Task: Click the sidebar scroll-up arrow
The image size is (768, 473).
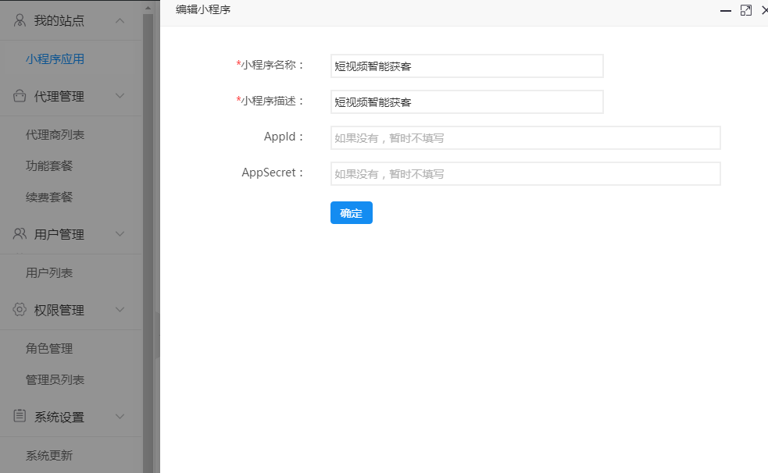Action: click(x=148, y=8)
